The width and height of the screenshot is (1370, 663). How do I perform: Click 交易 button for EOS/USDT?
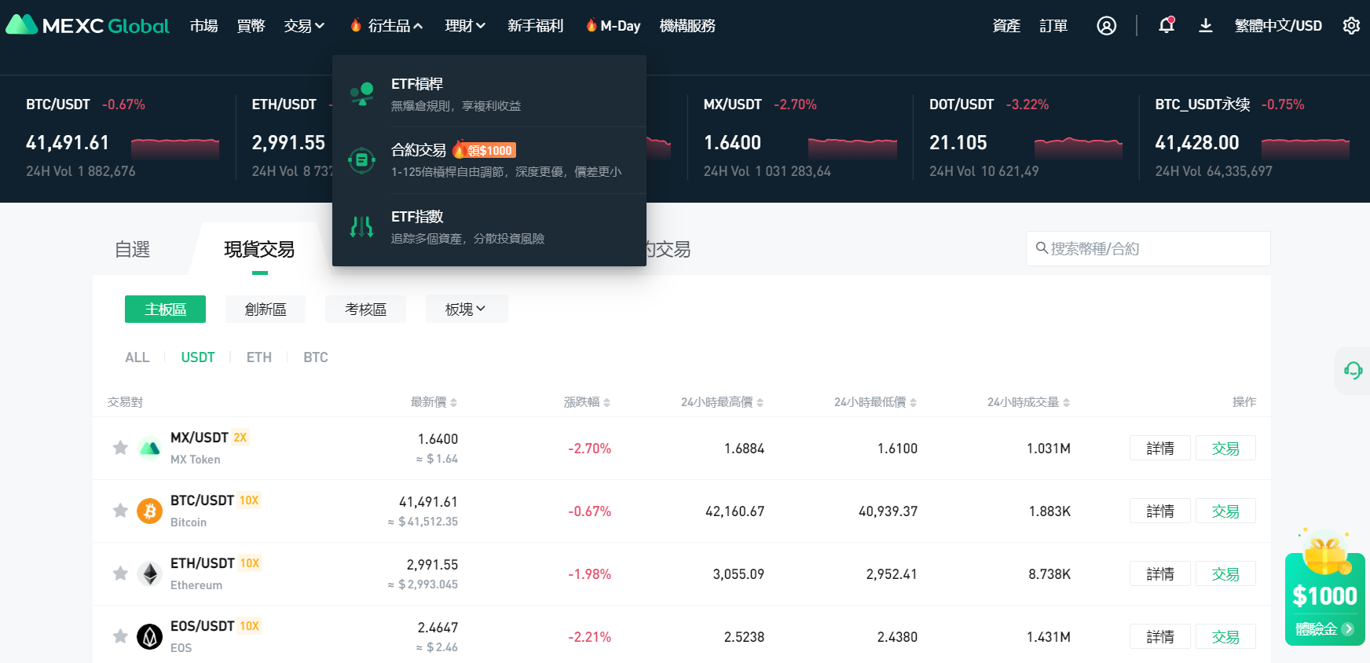(x=1225, y=636)
